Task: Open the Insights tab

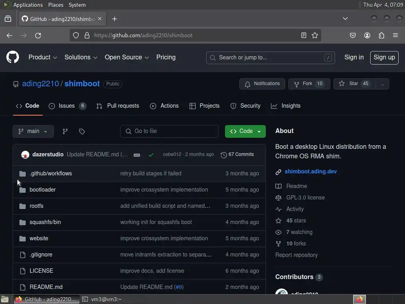Action: coord(286,106)
